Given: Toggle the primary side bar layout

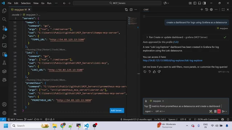Looking at the screenshot, I should click(195, 3).
